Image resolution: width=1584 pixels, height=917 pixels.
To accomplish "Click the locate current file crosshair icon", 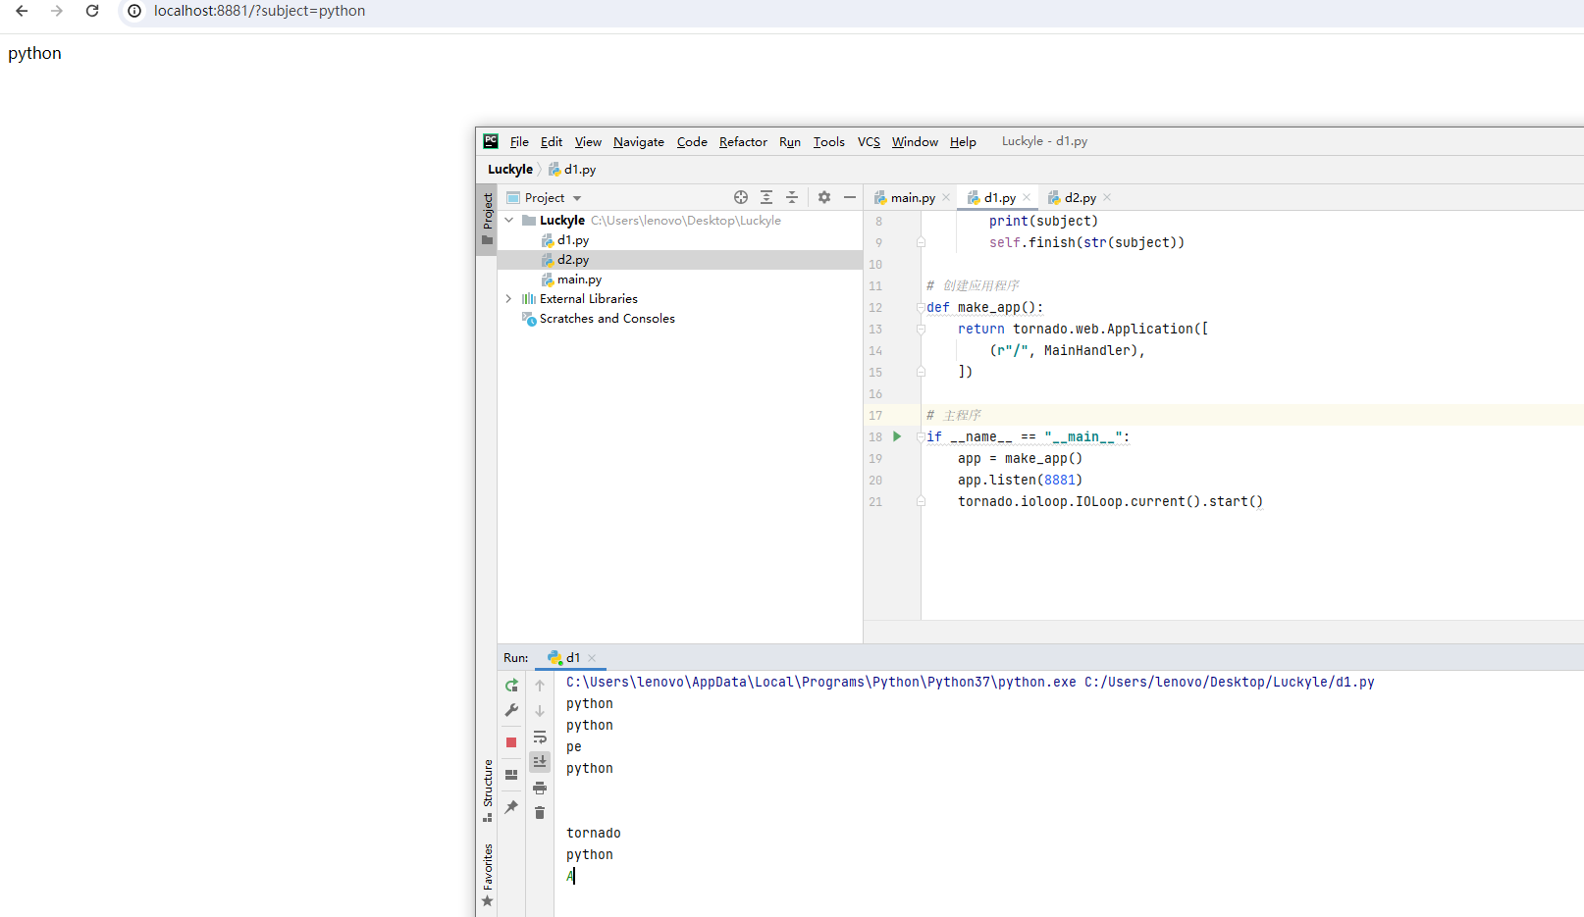I will point(741,197).
